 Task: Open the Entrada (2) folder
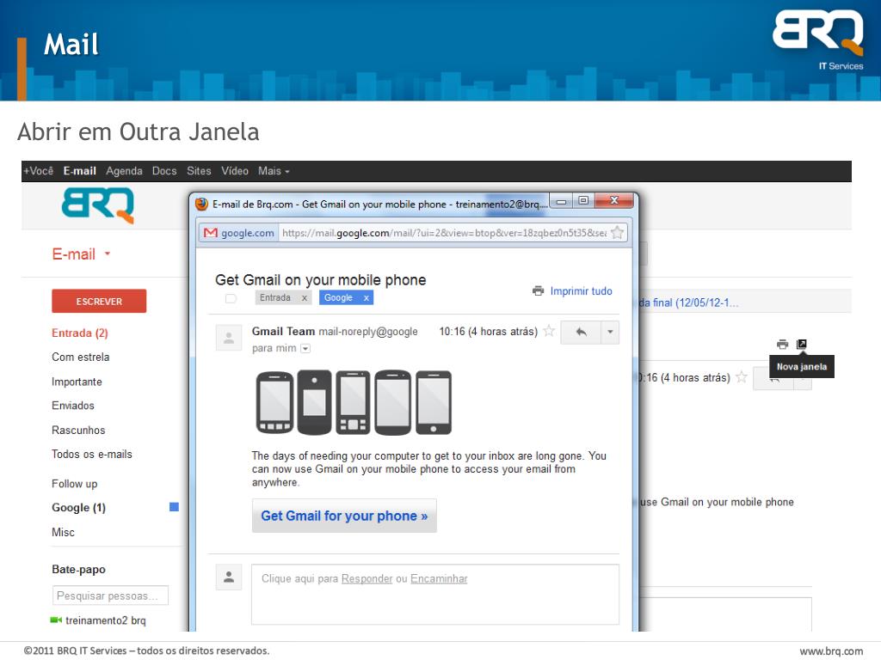tap(80, 333)
